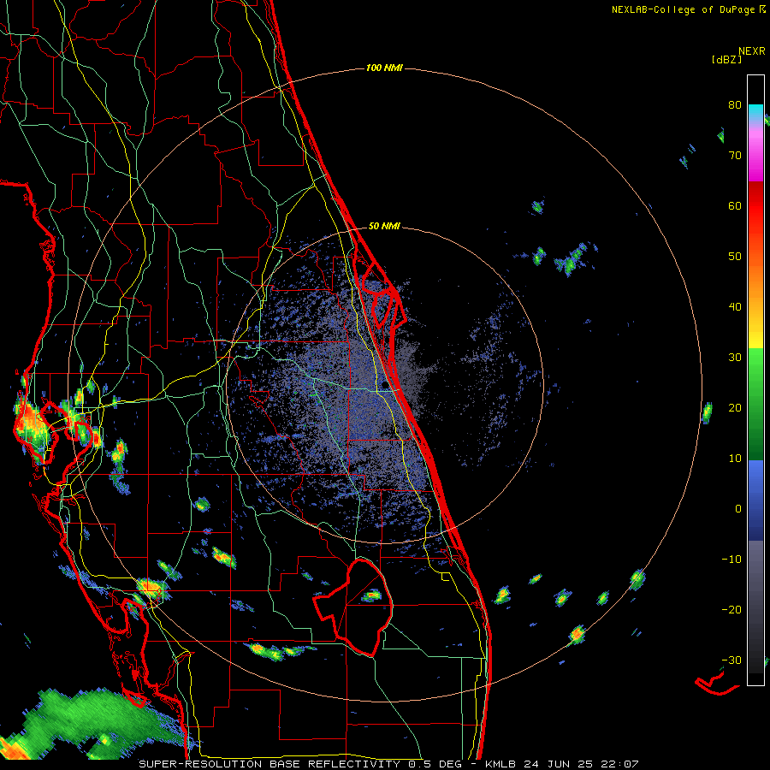The height and width of the screenshot is (770, 770).
Task: Click the NEXR label above color scale
Action: click(x=751, y=50)
